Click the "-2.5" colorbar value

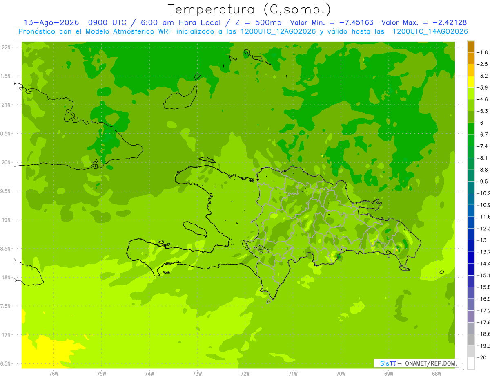[x=483, y=64]
